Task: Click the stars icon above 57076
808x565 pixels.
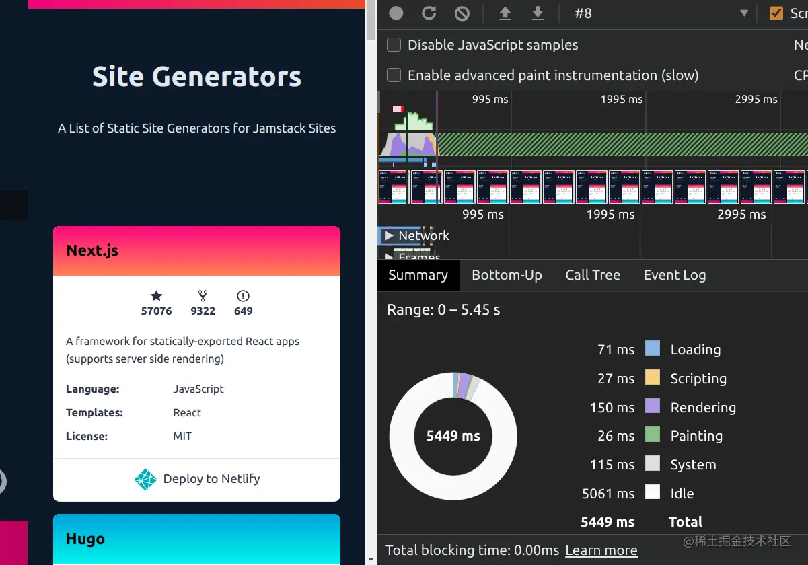Action: [156, 295]
